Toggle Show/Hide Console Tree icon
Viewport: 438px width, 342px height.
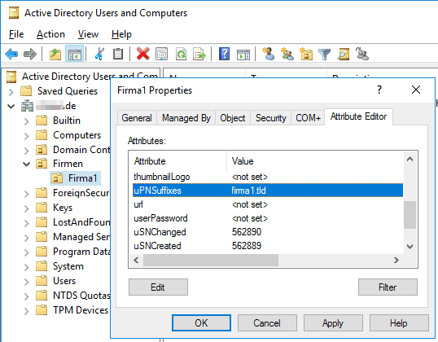pos(74,54)
